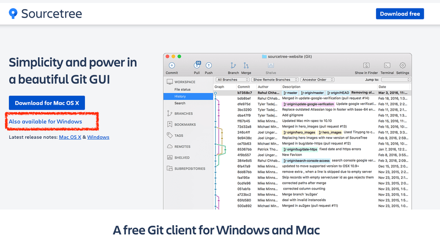The image size is (440, 238).
Task: Click the Show in Finder icon
Action: (x=366, y=65)
